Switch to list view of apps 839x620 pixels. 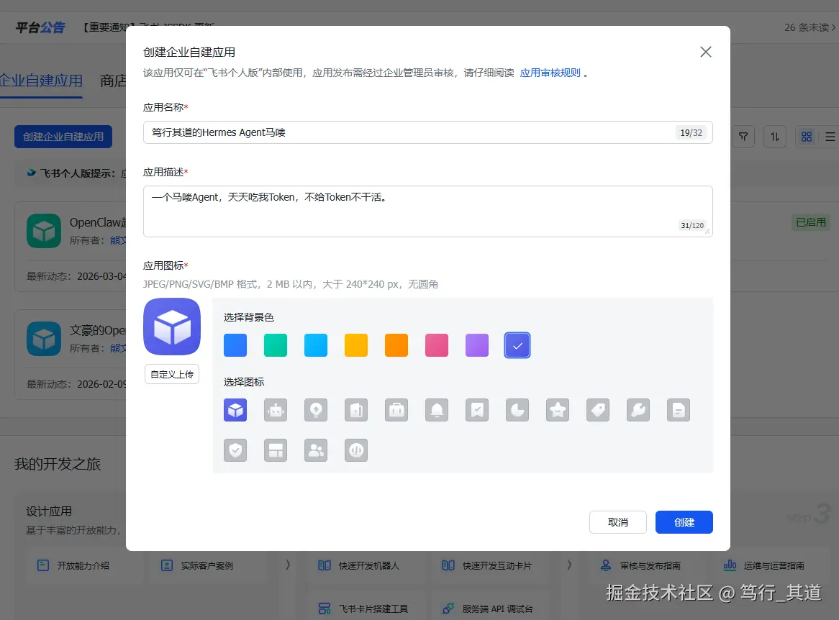tap(832, 136)
